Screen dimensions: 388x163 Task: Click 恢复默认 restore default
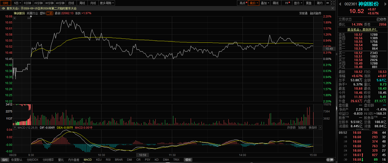(x=17, y=160)
